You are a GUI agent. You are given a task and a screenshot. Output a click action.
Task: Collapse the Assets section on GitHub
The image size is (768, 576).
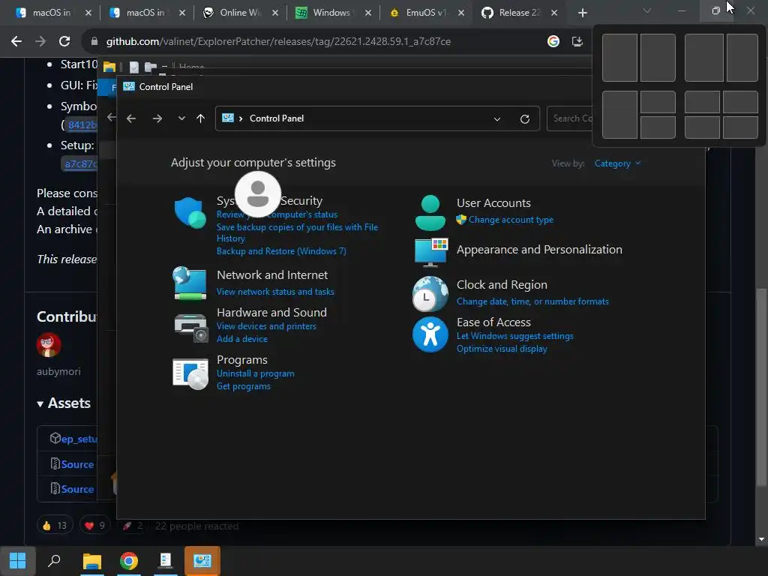(x=64, y=403)
